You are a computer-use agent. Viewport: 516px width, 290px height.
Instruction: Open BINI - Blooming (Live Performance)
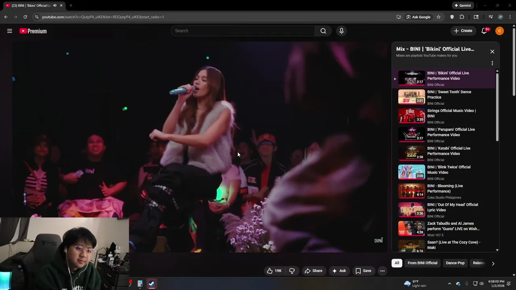coord(445,188)
